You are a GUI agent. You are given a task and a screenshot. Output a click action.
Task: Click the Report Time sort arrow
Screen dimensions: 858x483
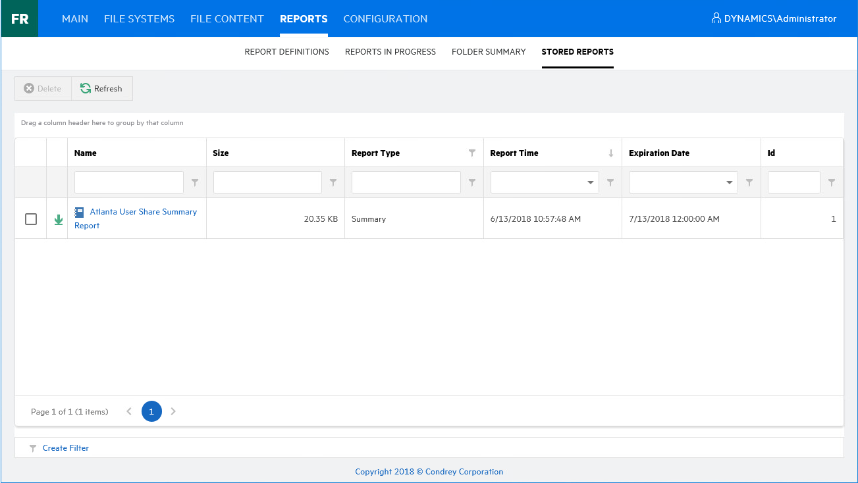point(610,153)
